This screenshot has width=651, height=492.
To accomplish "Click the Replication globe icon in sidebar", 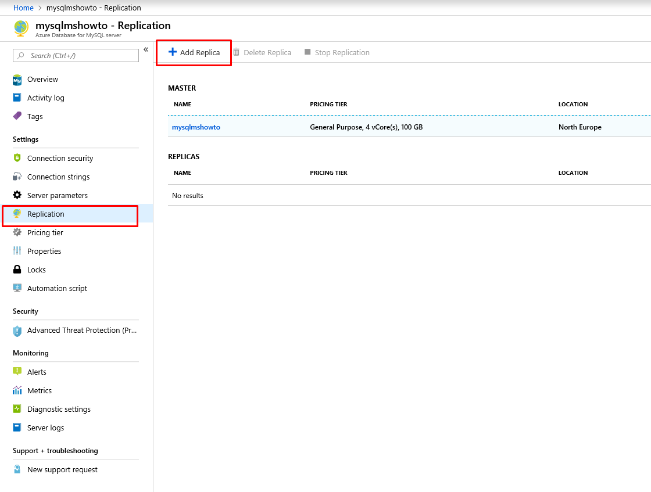I will [17, 213].
